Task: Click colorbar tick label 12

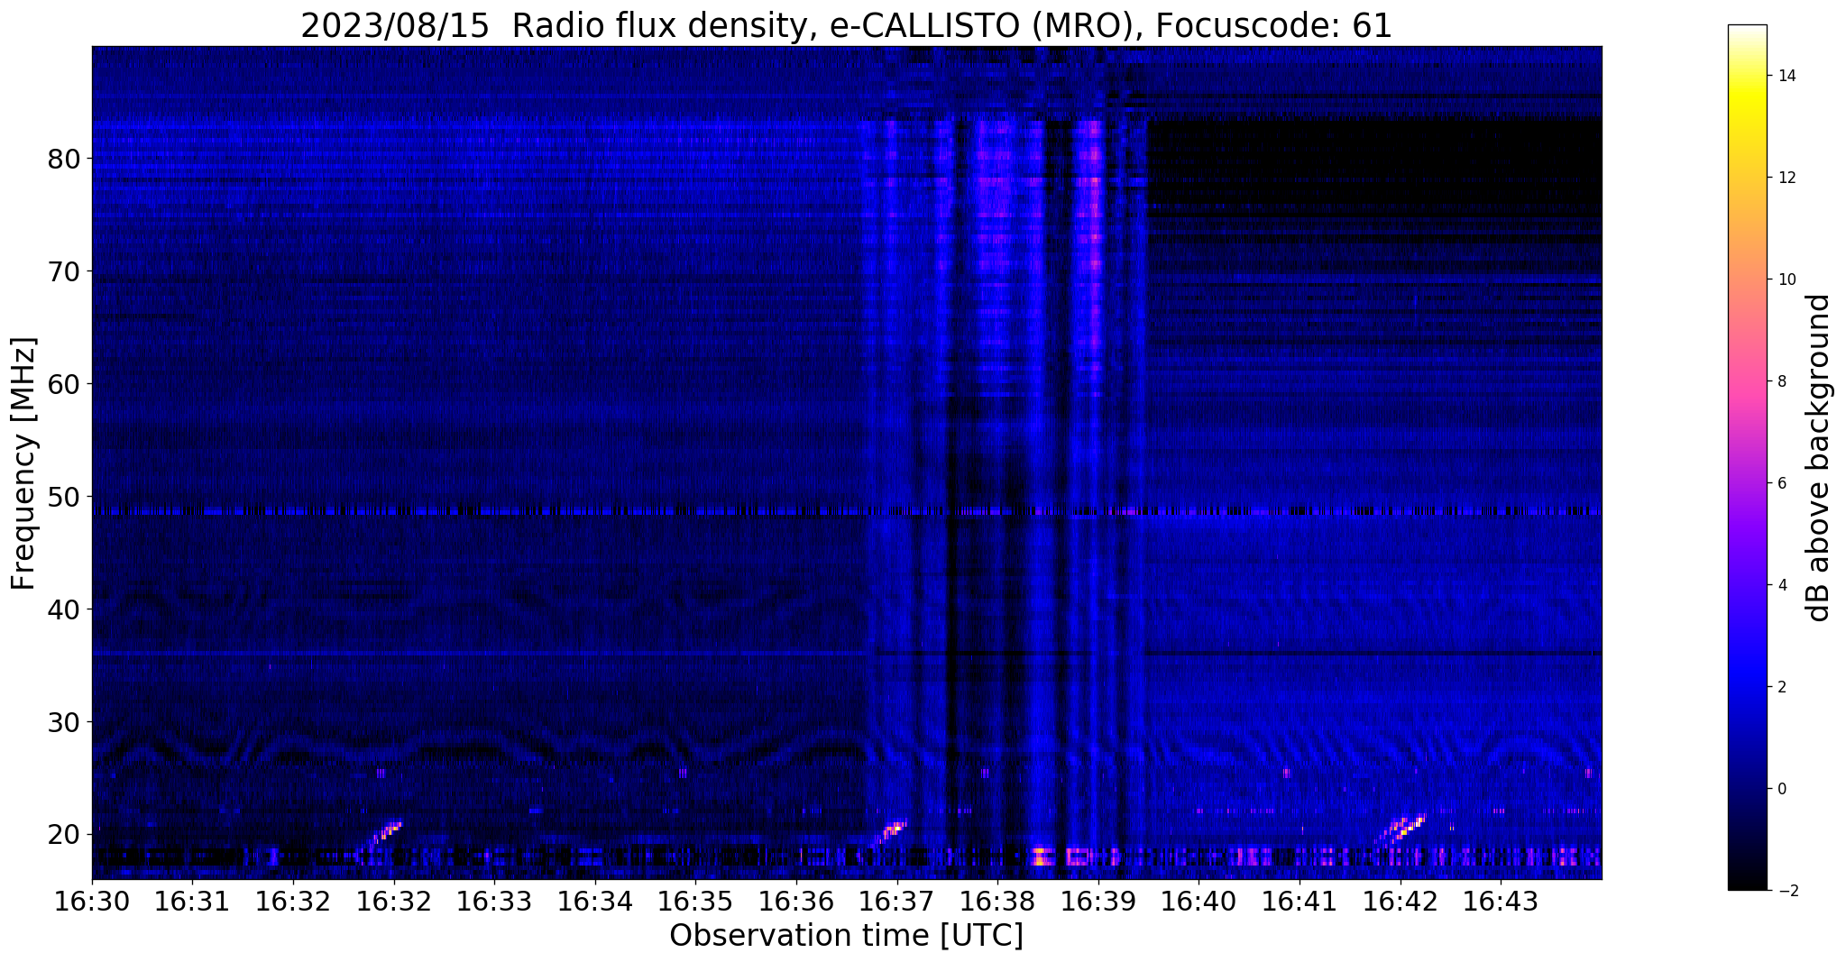Action: 1786,178
